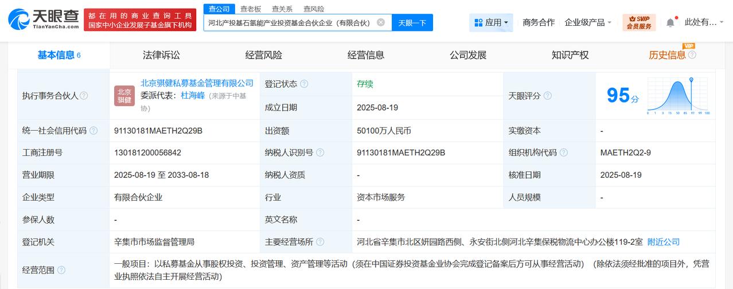The width and height of the screenshot is (733, 289).
Task: Open the 应用 apps dropdown
Action: click(x=491, y=22)
